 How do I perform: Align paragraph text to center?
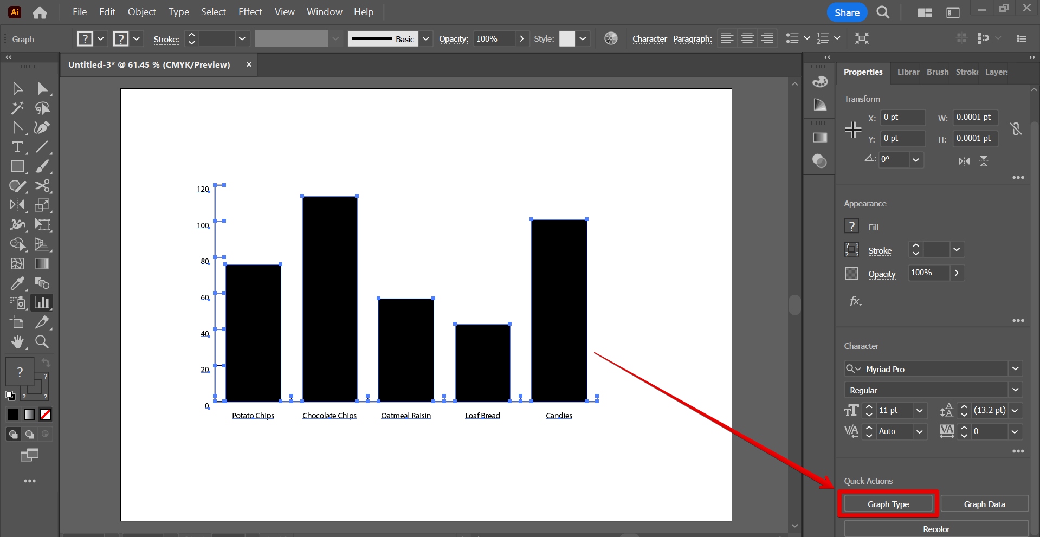point(747,38)
